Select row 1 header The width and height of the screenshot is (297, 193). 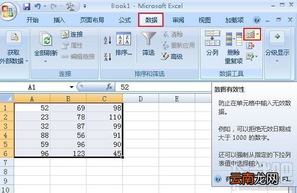[x=7, y=108]
